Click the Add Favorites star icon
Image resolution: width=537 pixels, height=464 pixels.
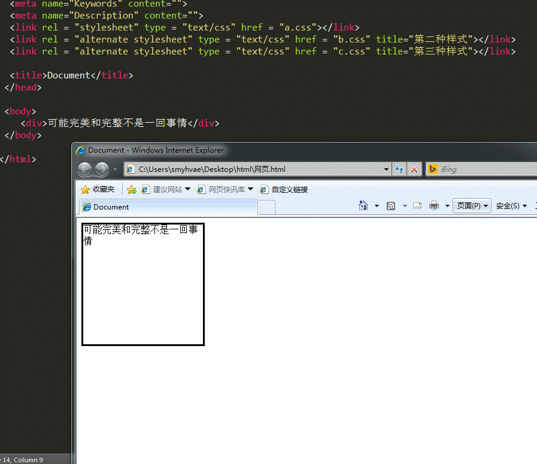(131, 189)
